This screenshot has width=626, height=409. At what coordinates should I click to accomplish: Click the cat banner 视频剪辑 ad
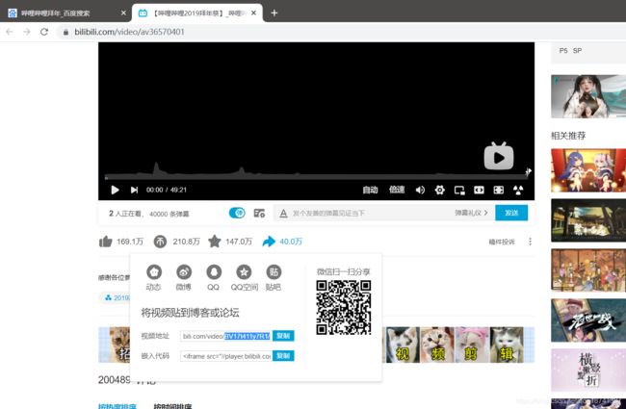(457, 345)
